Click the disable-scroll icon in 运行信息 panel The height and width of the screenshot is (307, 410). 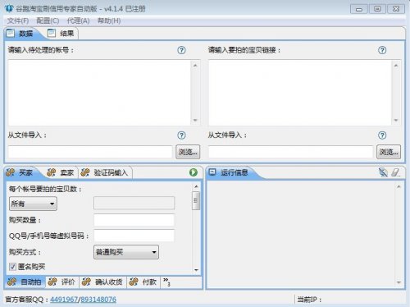click(383, 172)
